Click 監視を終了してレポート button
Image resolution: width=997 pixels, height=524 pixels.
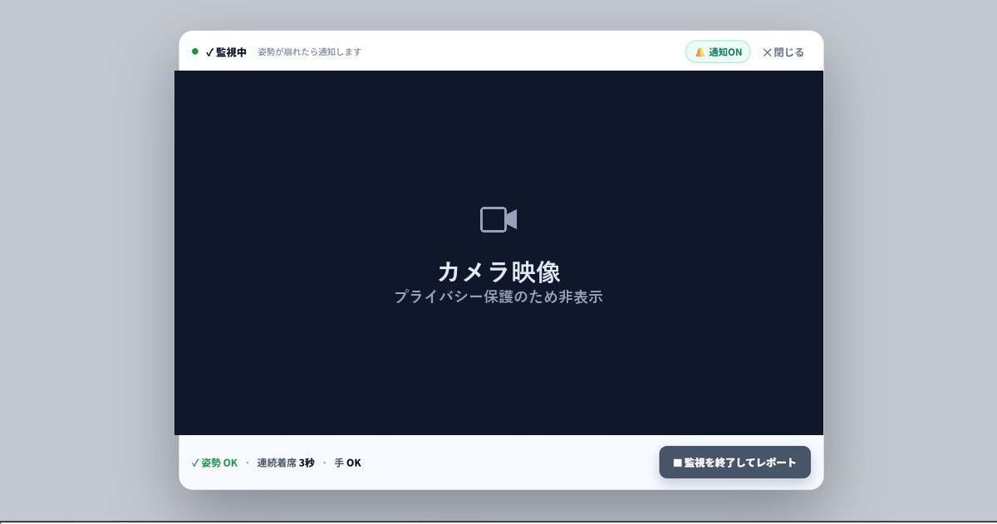point(734,463)
